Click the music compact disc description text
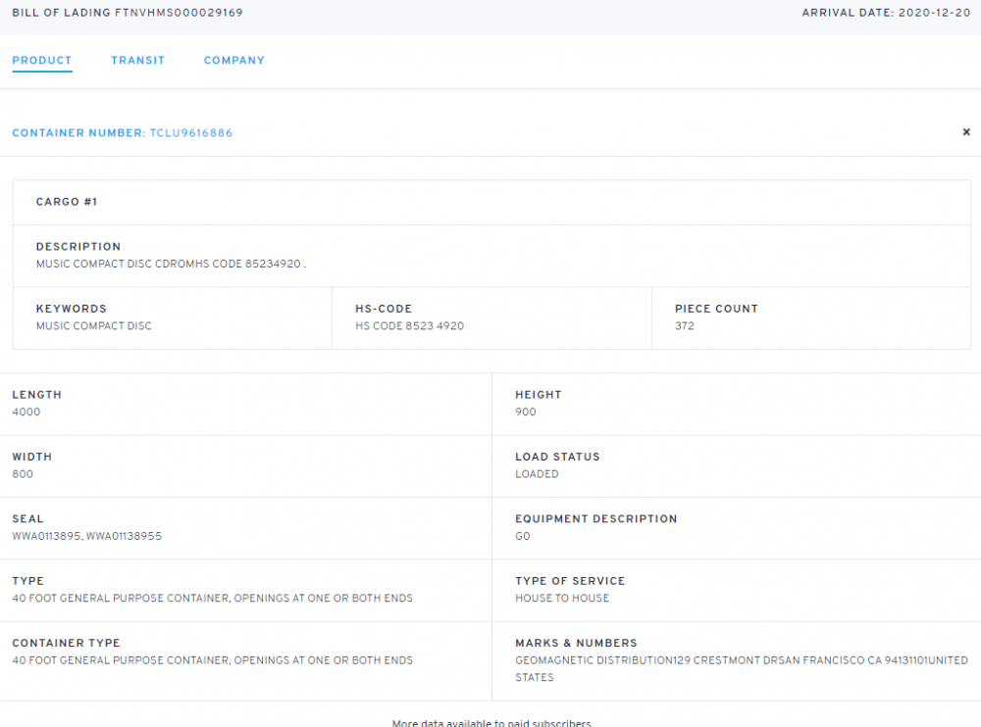981x727 pixels. 171,264
